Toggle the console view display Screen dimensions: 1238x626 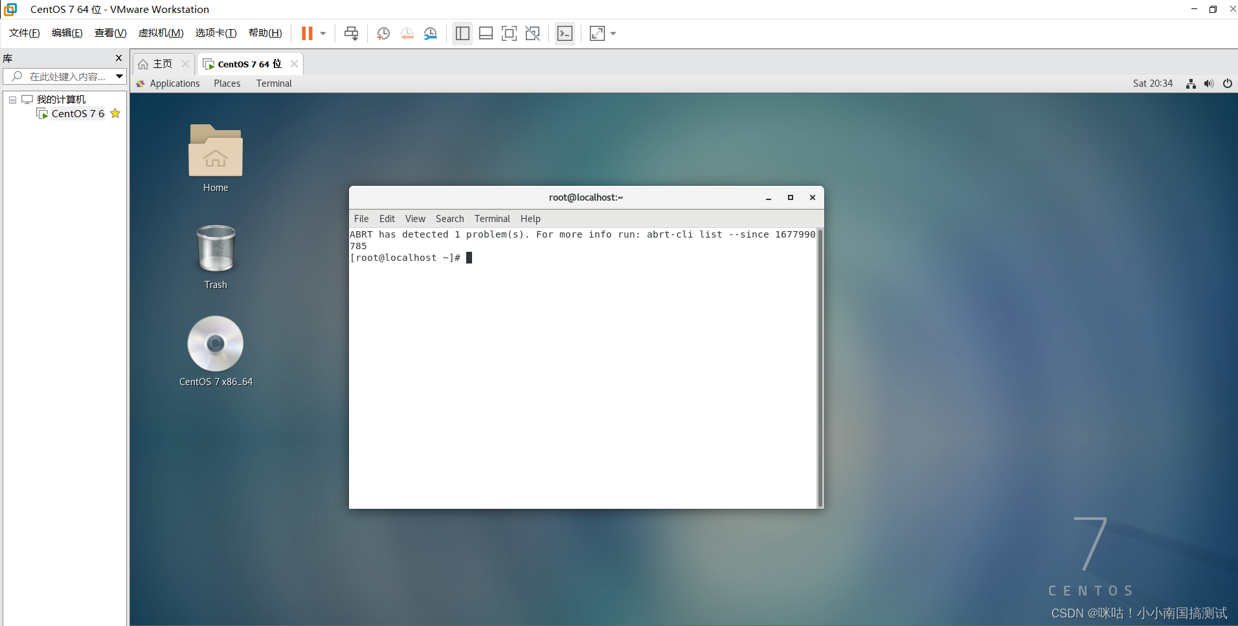pos(564,33)
